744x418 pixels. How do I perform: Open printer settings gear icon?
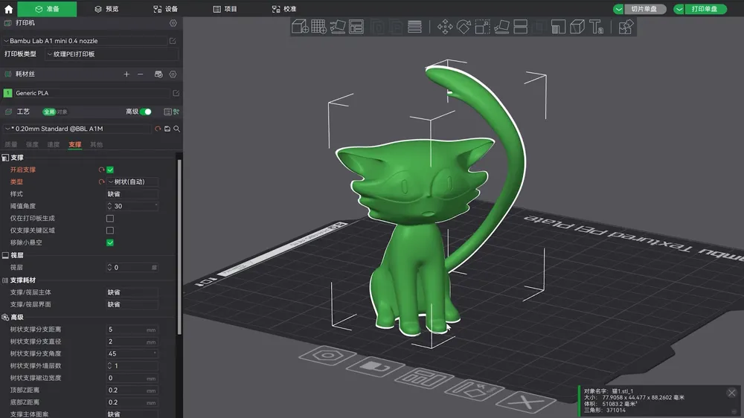click(x=173, y=23)
